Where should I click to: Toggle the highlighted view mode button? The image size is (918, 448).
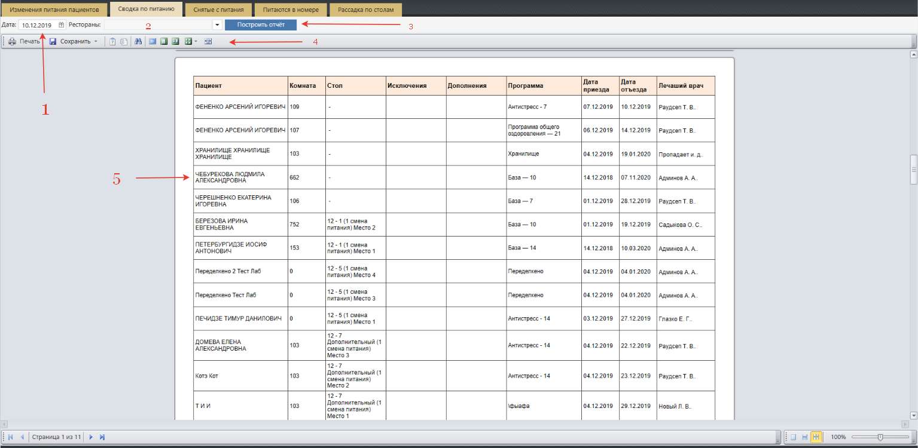pos(816,437)
